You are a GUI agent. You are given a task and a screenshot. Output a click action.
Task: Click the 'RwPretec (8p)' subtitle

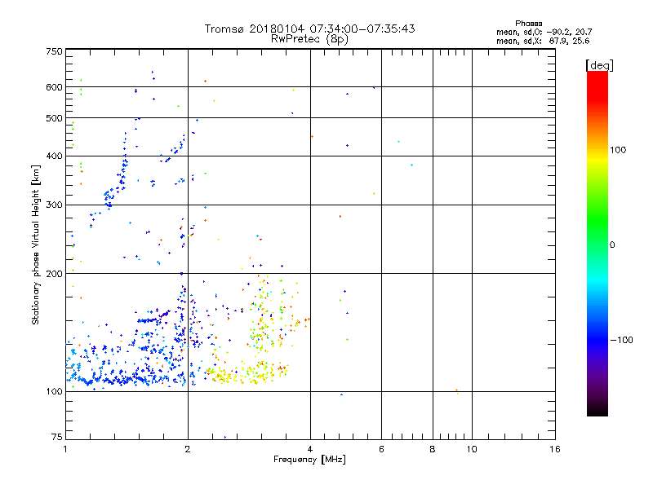pyautogui.click(x=309, y=39)
